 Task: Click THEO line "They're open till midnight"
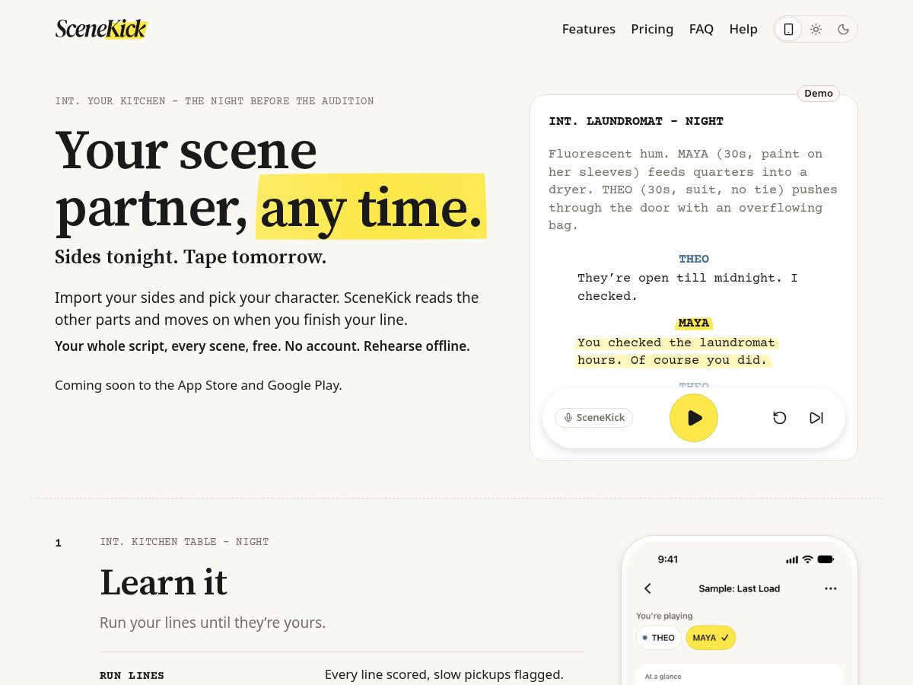click(688, 287)
